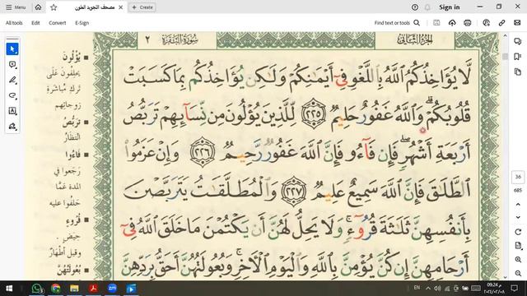Click the margin word قروء
The height and width of the screenshot is (296, 527).
tap(73, 220)
